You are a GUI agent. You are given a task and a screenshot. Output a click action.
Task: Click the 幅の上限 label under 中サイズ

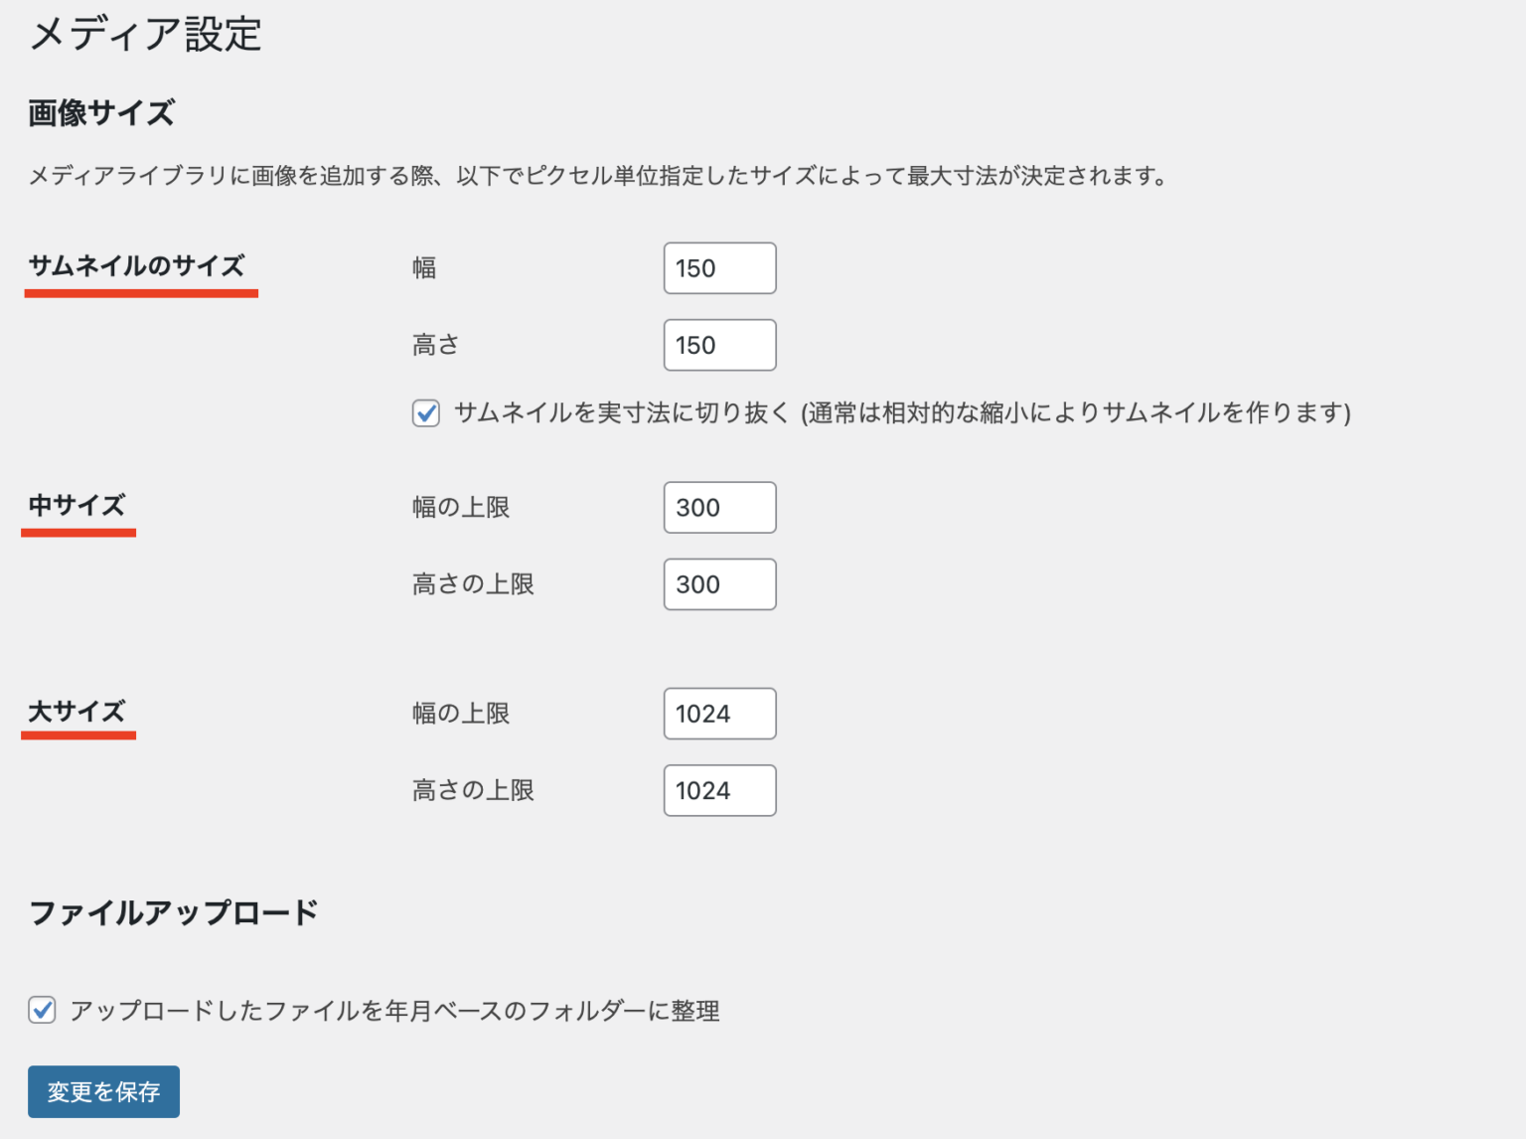point(461,508)
